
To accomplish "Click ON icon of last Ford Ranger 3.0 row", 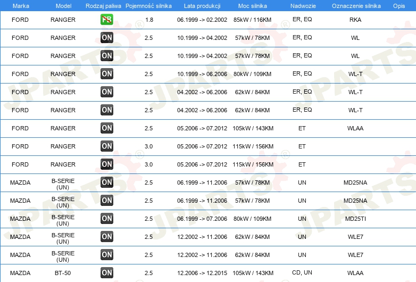I will [106, 164].
